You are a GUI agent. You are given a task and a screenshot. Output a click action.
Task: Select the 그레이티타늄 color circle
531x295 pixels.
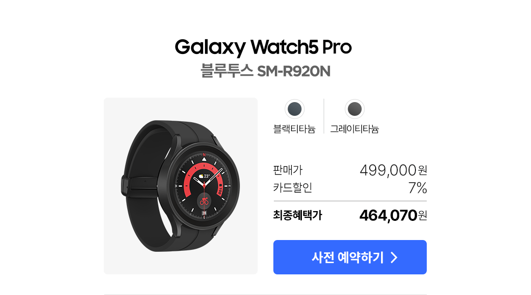click(x=354, y=109)
